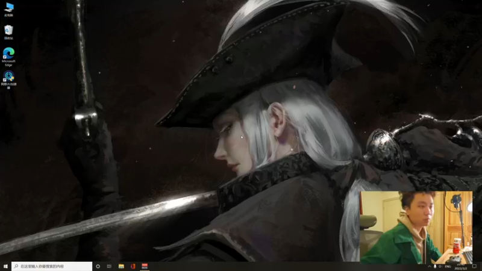Select the NetEase UU accelerator desktop shortcut
The image size is (482, 271).
point(8,79)
